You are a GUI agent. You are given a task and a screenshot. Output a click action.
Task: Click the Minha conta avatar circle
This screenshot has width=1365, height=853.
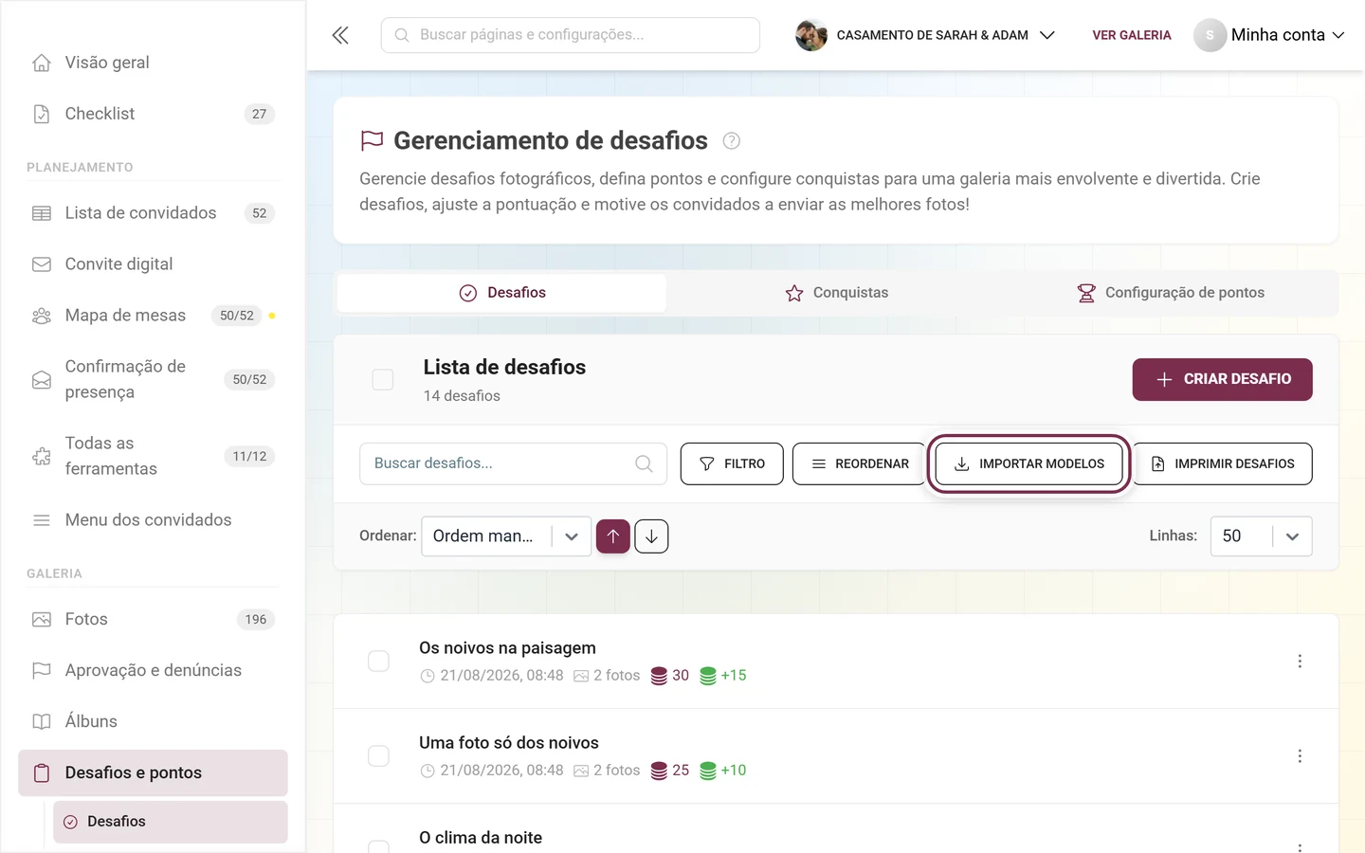click(1210, 35)
